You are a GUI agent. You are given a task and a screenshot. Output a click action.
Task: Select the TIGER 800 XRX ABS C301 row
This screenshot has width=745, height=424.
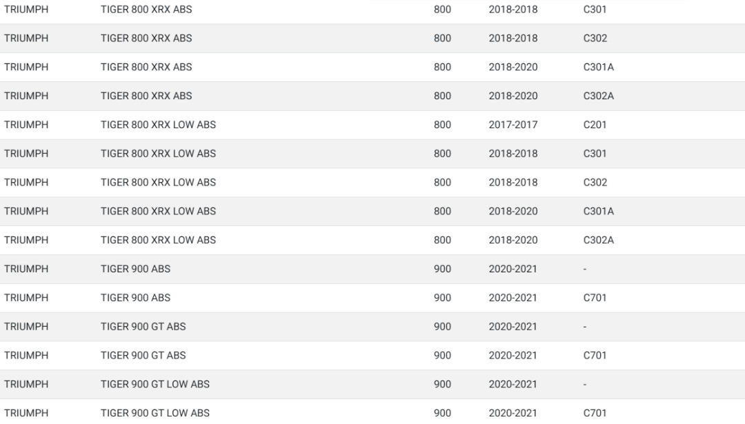(x=372, y=10)
